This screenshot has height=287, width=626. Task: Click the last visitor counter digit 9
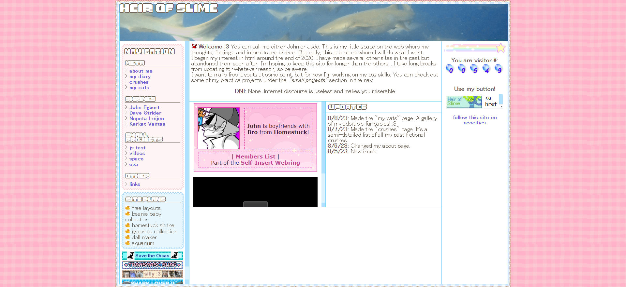tap(499, 69)
